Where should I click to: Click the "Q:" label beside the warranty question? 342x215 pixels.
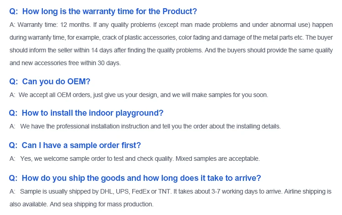pos(13,10)
